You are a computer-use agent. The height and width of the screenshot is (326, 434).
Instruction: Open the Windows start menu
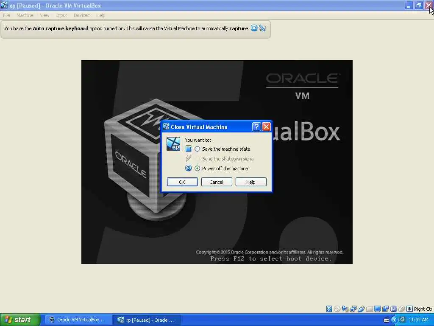20,320
